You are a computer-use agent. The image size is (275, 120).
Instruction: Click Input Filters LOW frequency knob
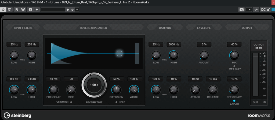[x=14, y=55]
